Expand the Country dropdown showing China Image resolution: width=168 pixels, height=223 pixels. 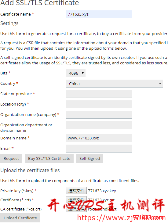(x=114, y=84)
